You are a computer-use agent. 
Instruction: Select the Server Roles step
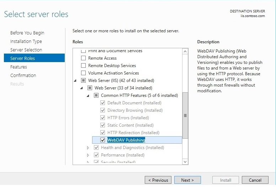click(x=34, y=58)
